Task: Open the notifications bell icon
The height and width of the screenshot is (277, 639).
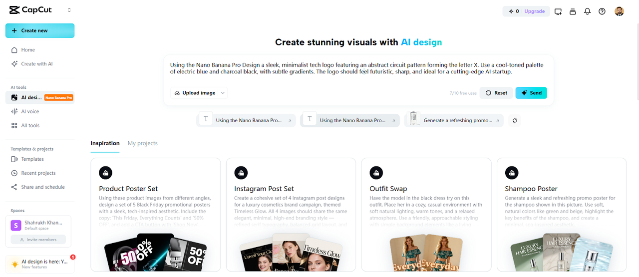Action: 587,11
